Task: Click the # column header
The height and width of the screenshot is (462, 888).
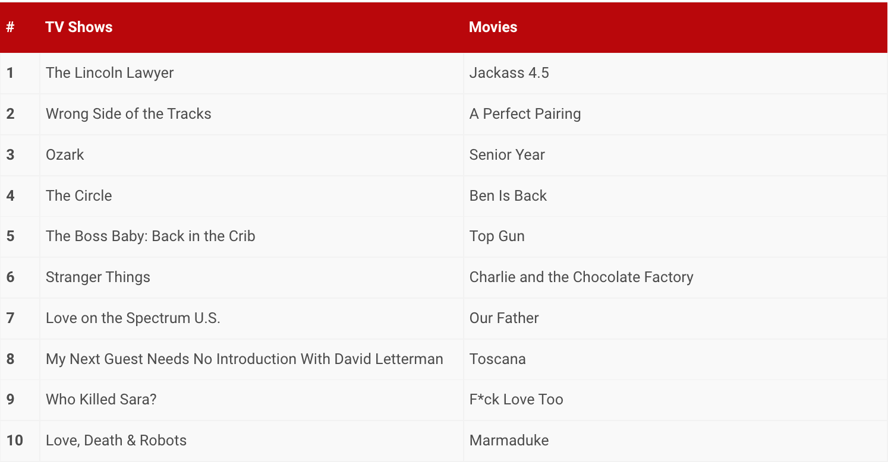Action: coord(10,27)
